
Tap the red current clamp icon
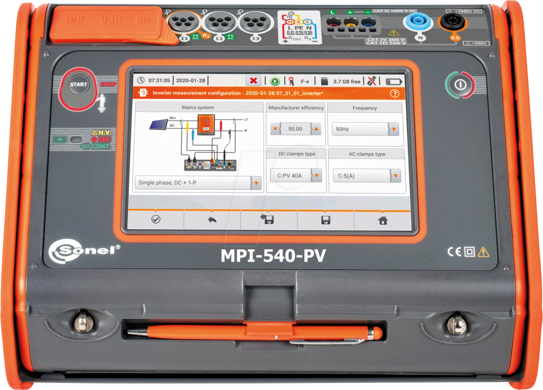tap(290, 81)
